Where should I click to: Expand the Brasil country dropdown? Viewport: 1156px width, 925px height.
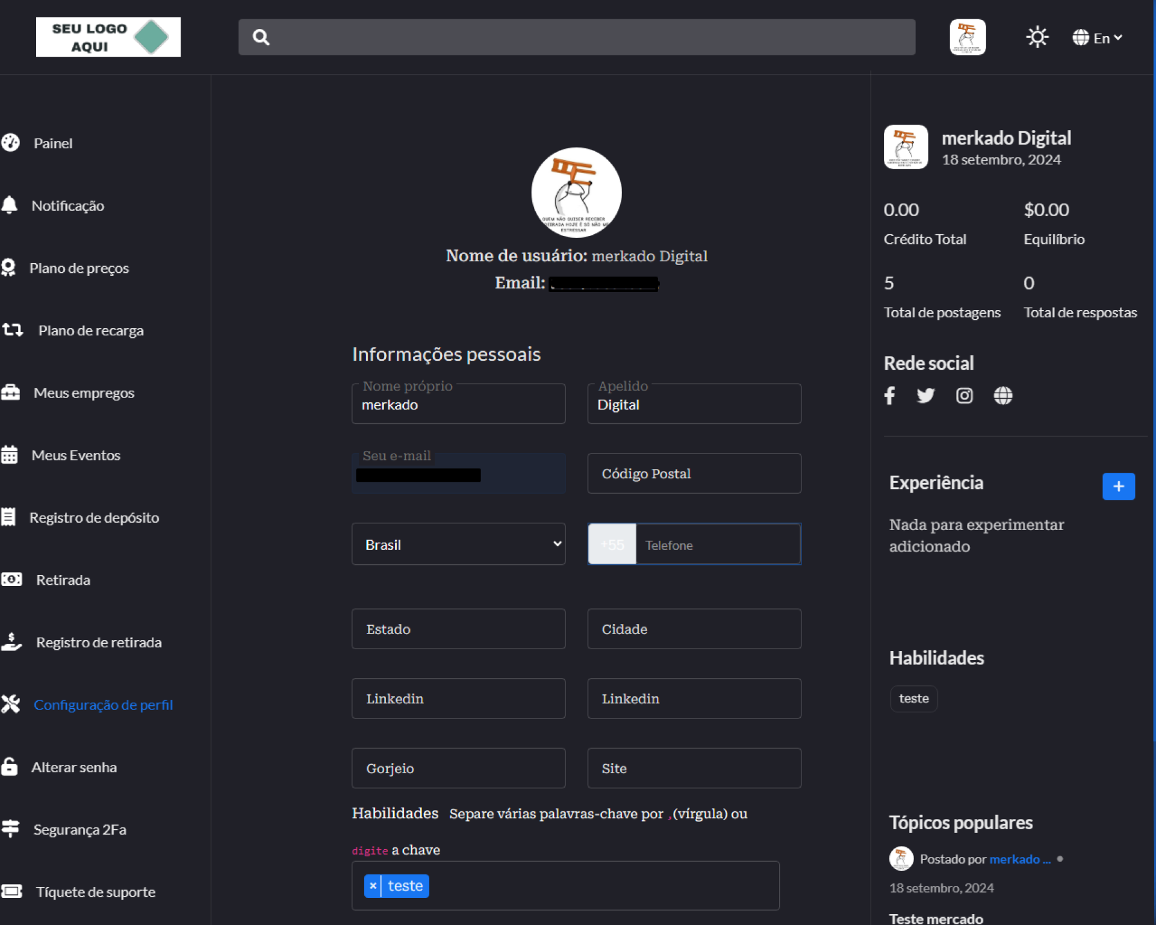pos(458,544)
